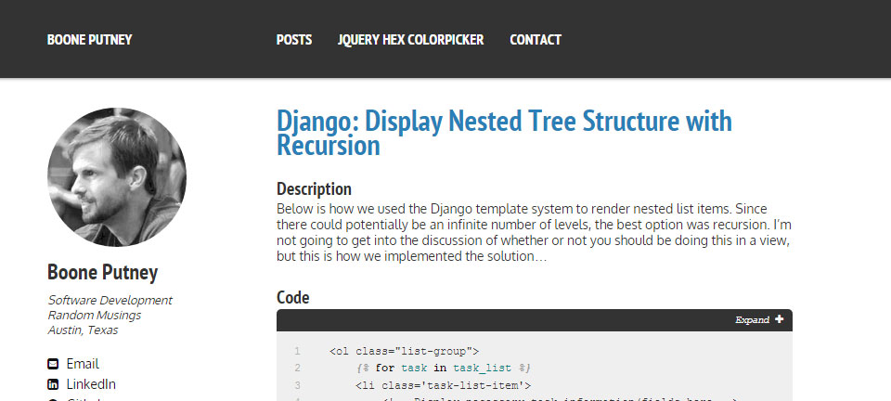
Task: Click the 'Random Musings' tagline text
Action: [x=95, y=316]
